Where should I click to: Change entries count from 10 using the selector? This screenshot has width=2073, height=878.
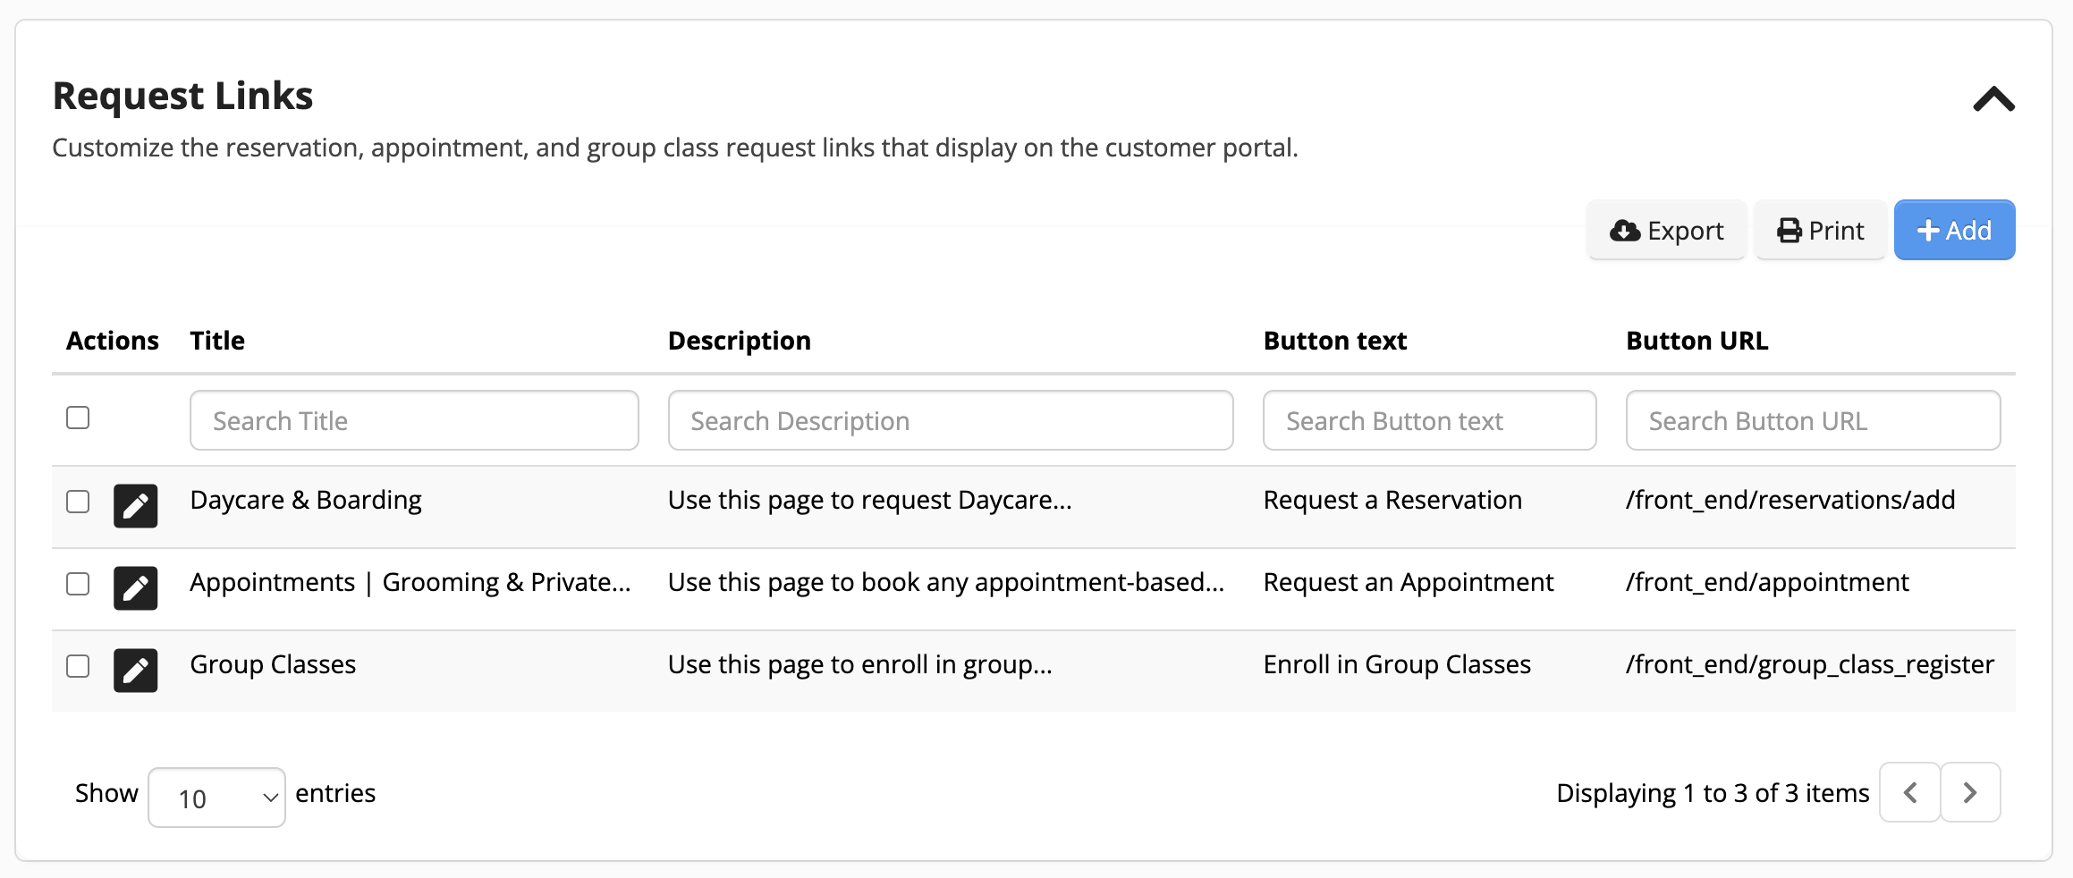point(216,796)
